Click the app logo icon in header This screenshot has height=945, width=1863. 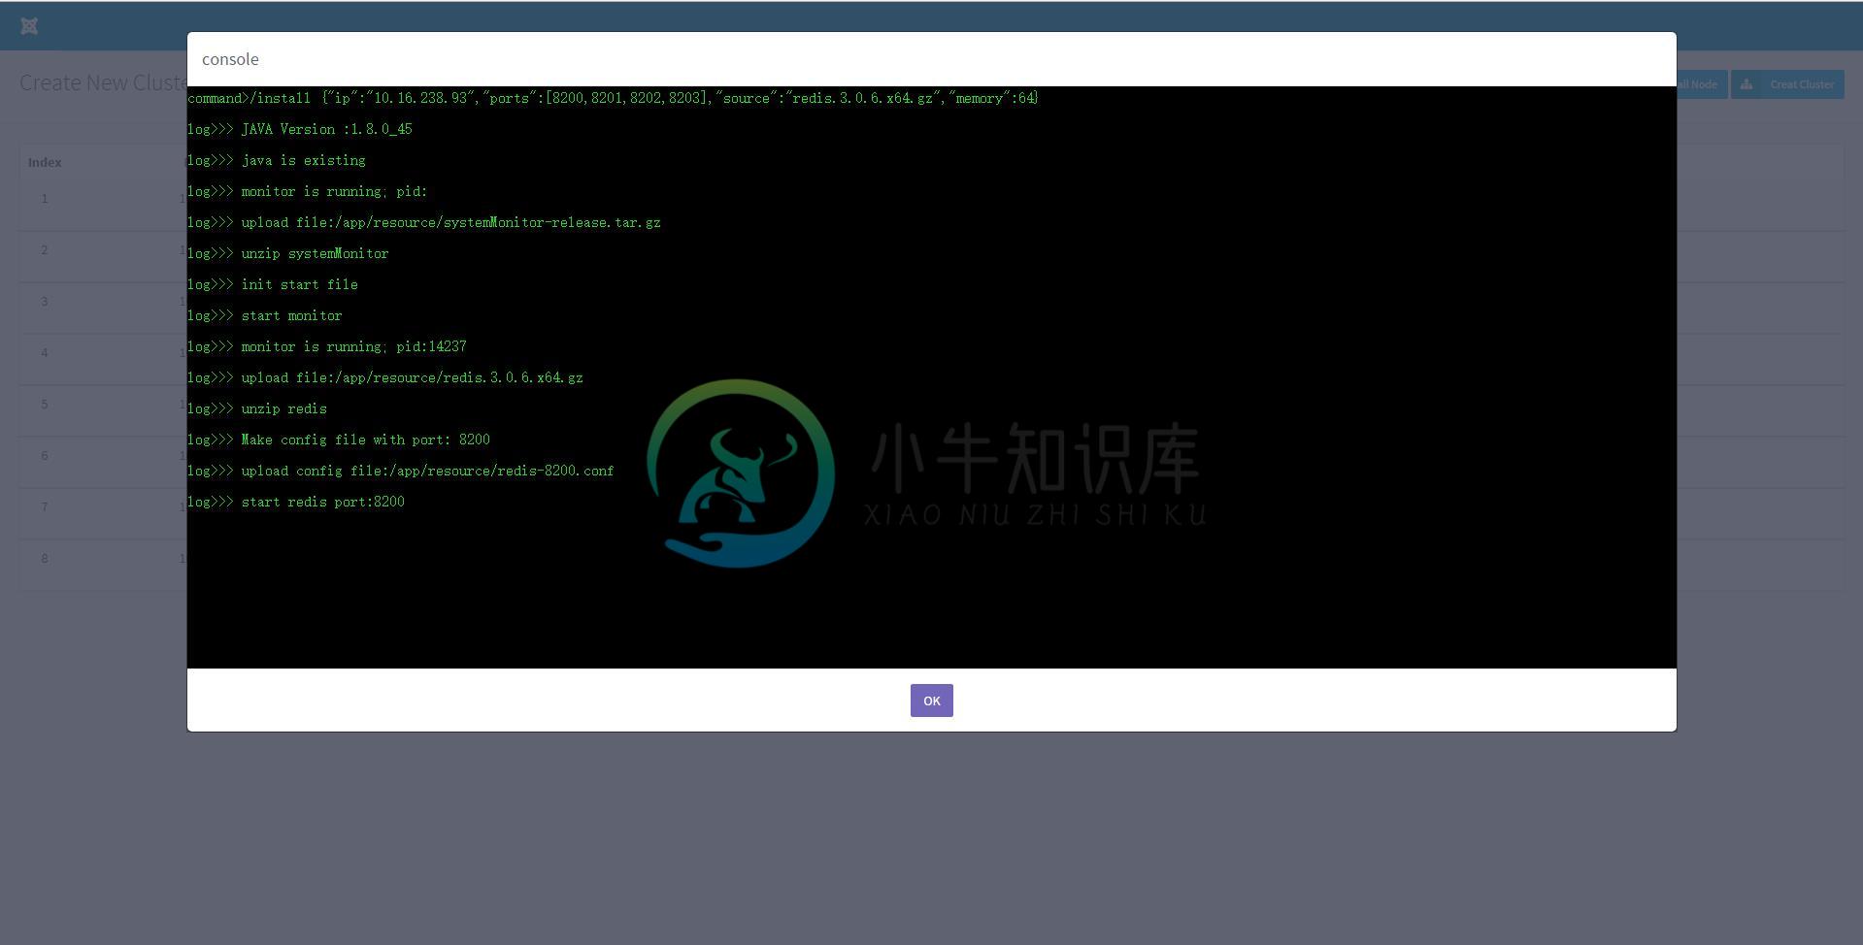pos(29,26)
